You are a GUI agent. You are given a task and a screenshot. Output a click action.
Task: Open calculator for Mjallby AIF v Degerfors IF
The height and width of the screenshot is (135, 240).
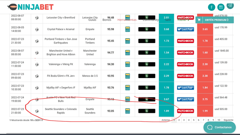click(x=128, y=88)
